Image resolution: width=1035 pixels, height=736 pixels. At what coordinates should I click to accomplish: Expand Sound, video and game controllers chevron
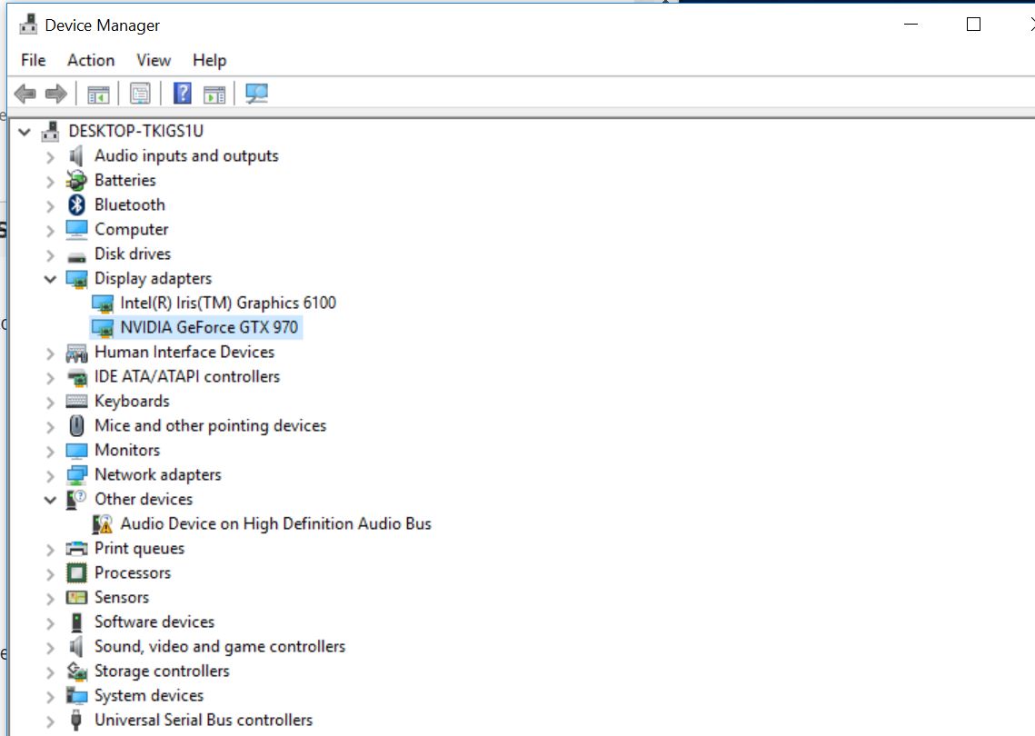(50, 648)
